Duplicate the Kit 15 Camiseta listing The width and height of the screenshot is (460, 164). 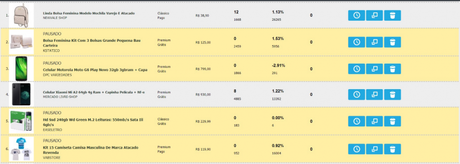tap(374, 149)
